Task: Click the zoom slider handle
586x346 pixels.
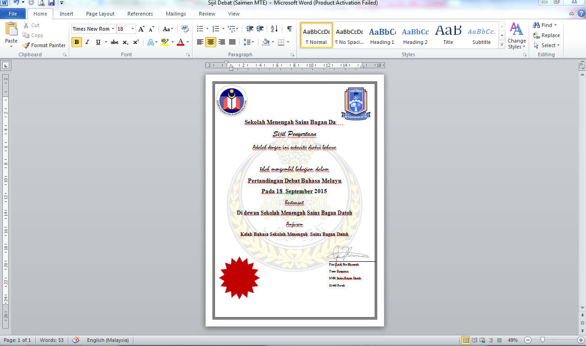Action: [542, 340]
